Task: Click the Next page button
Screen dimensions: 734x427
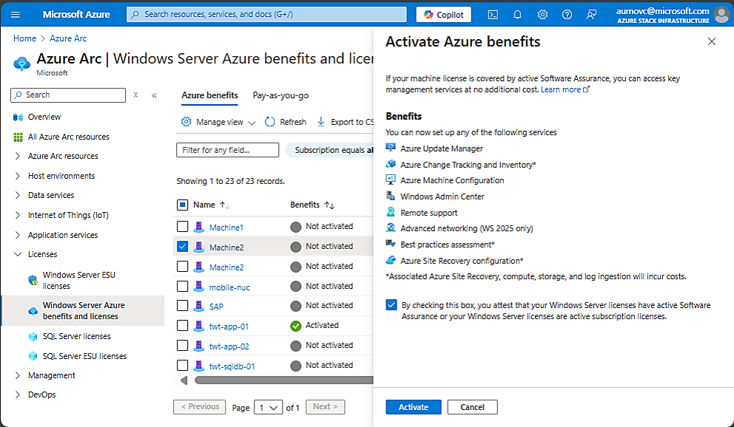Action: 326,407
